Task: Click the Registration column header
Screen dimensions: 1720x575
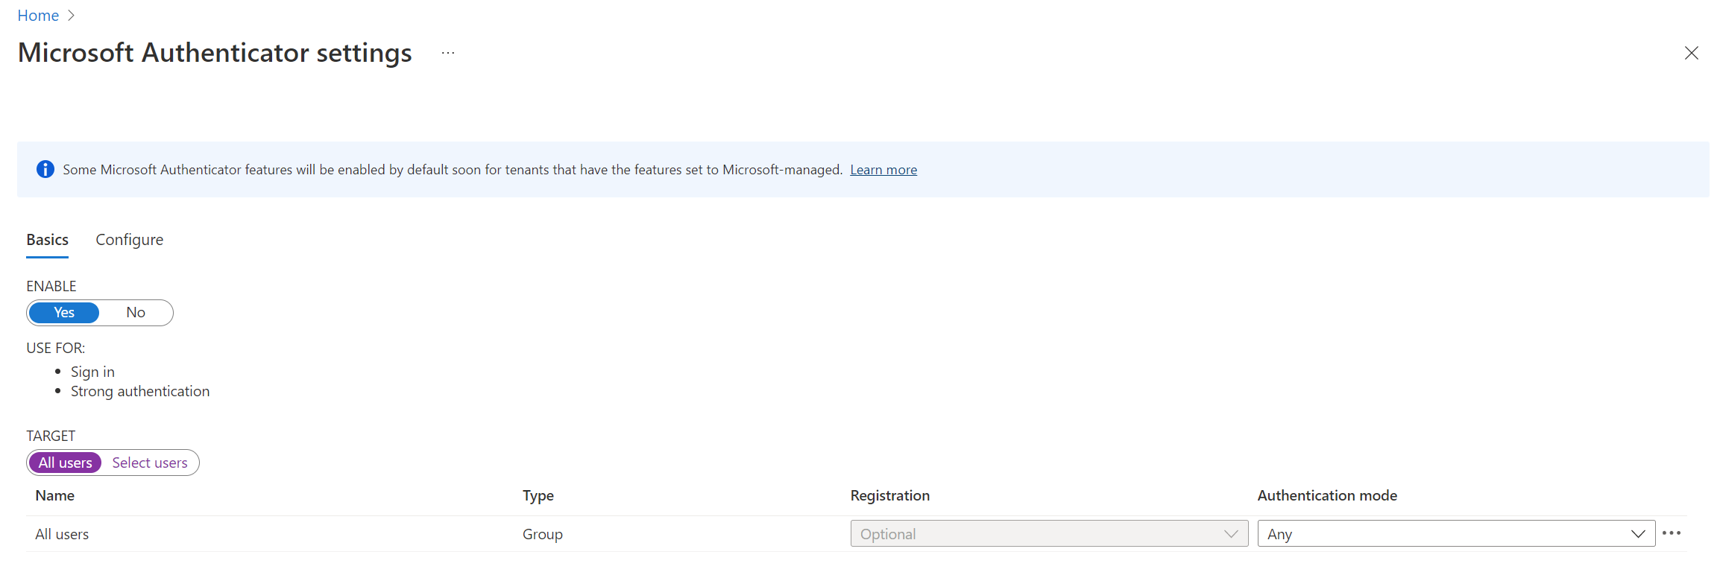Action: 890,495
